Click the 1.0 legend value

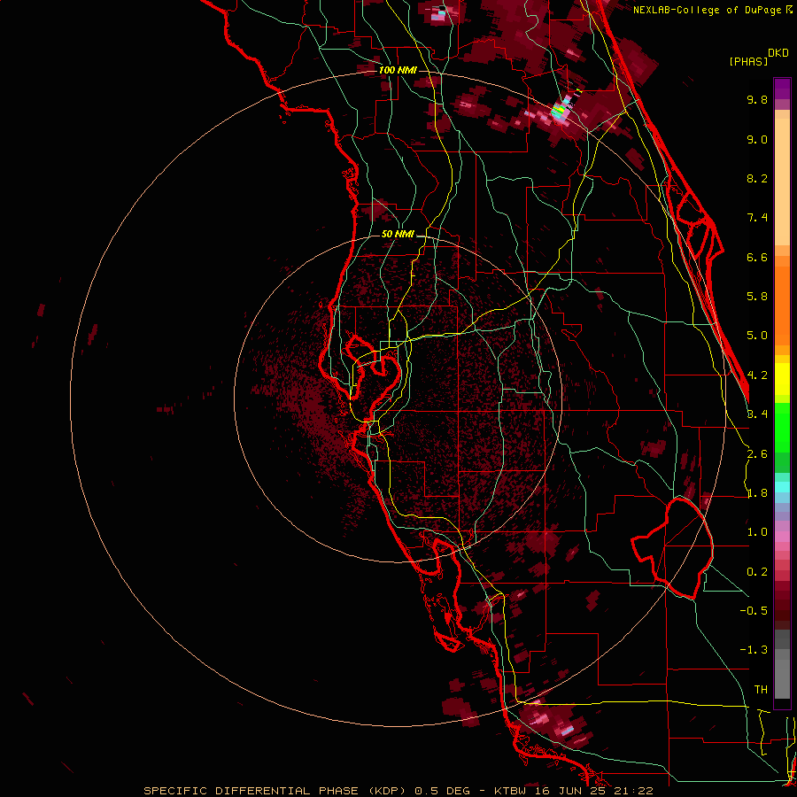pos(757,532)
